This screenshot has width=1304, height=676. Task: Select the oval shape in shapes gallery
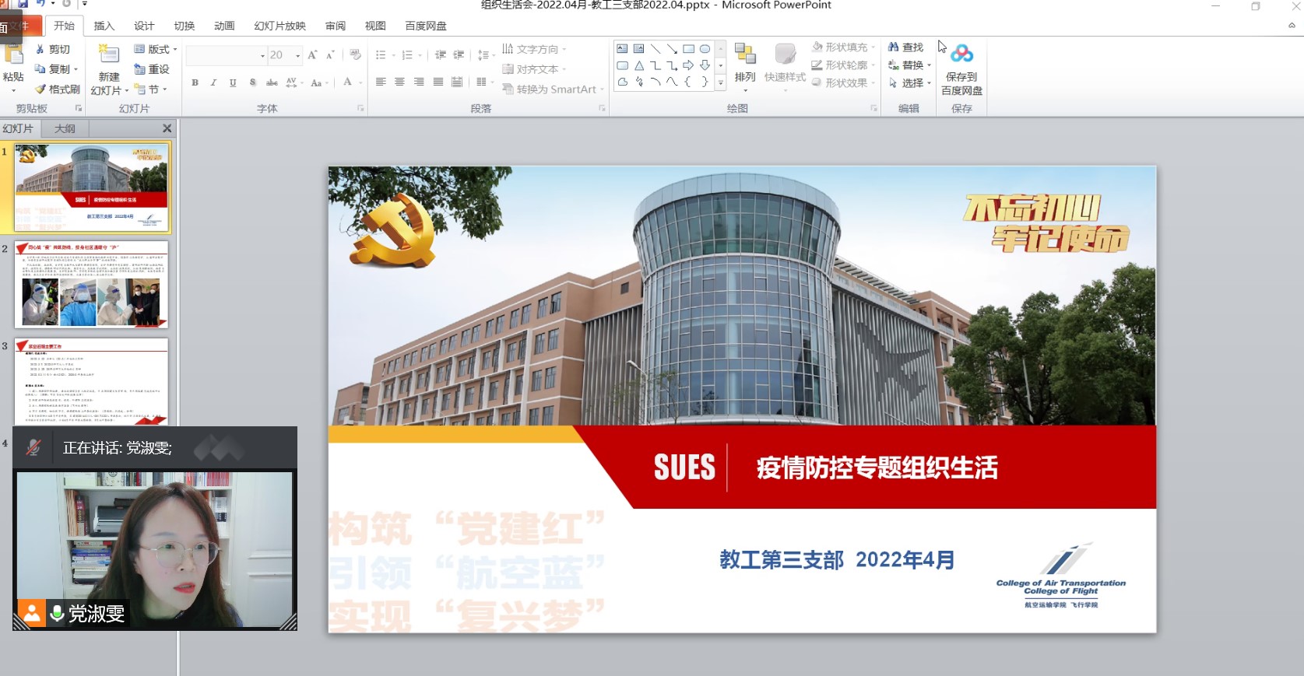coord(705,49)
